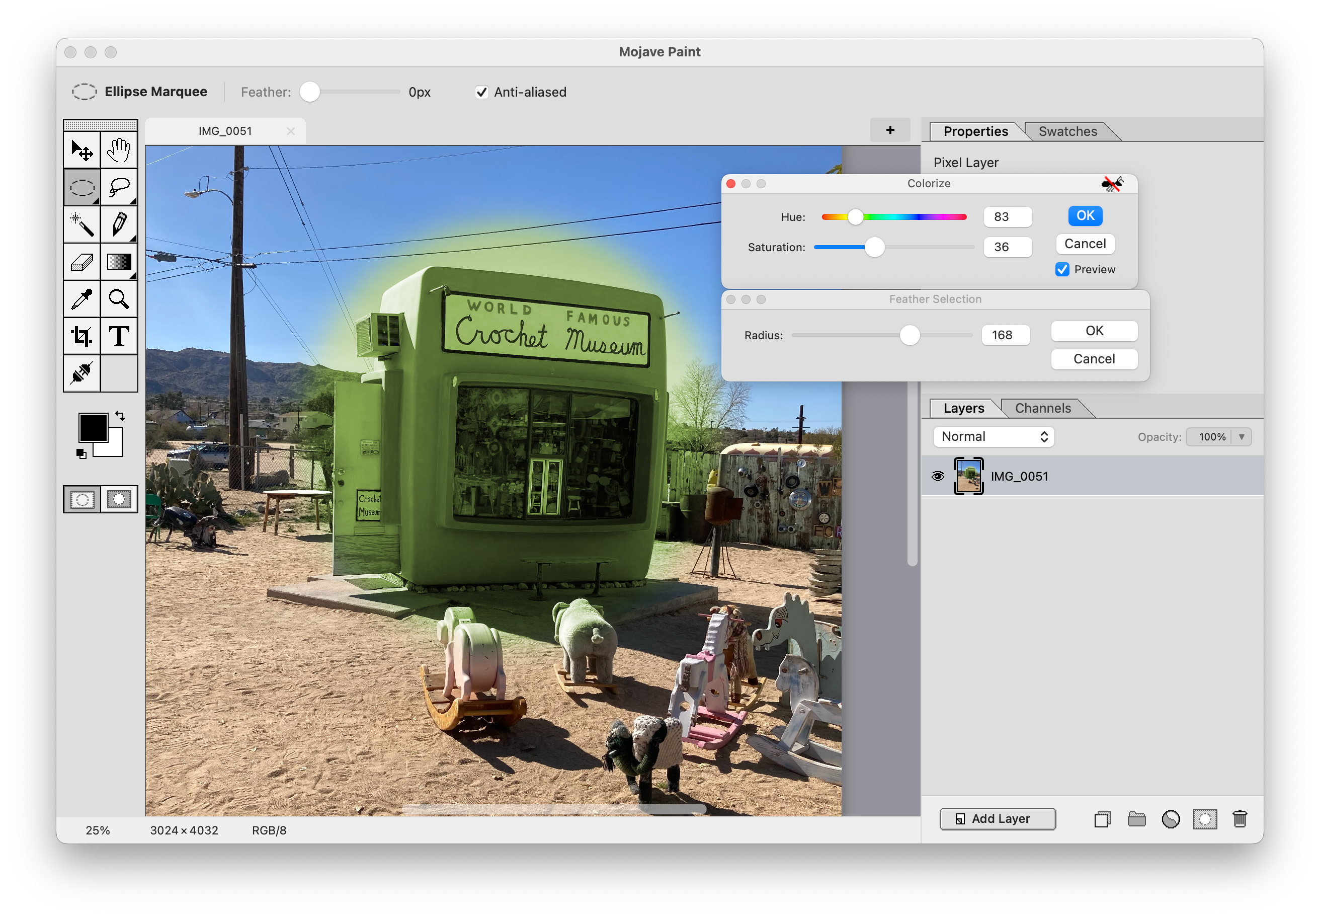Switch to the Channels tab
Image resolution: width=1320 pixels, height=918 pixels.
point(1043,408)
